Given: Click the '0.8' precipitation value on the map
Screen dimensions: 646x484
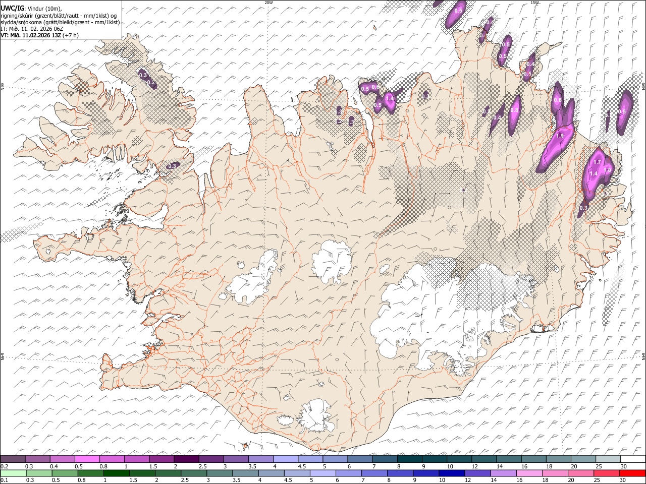Looking at the screenshot, I should pyautogui.click(x=514, y=110).
